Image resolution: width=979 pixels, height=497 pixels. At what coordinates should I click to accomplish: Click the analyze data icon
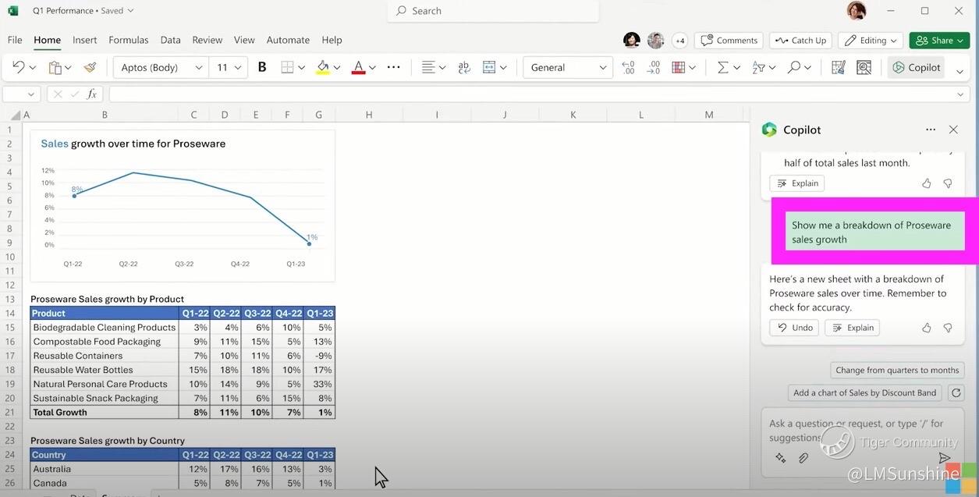(x=864, y=68)
